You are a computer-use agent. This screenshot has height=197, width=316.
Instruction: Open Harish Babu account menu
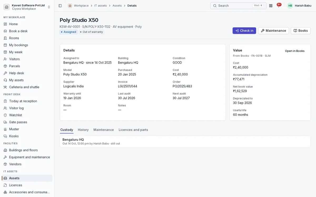299,6
